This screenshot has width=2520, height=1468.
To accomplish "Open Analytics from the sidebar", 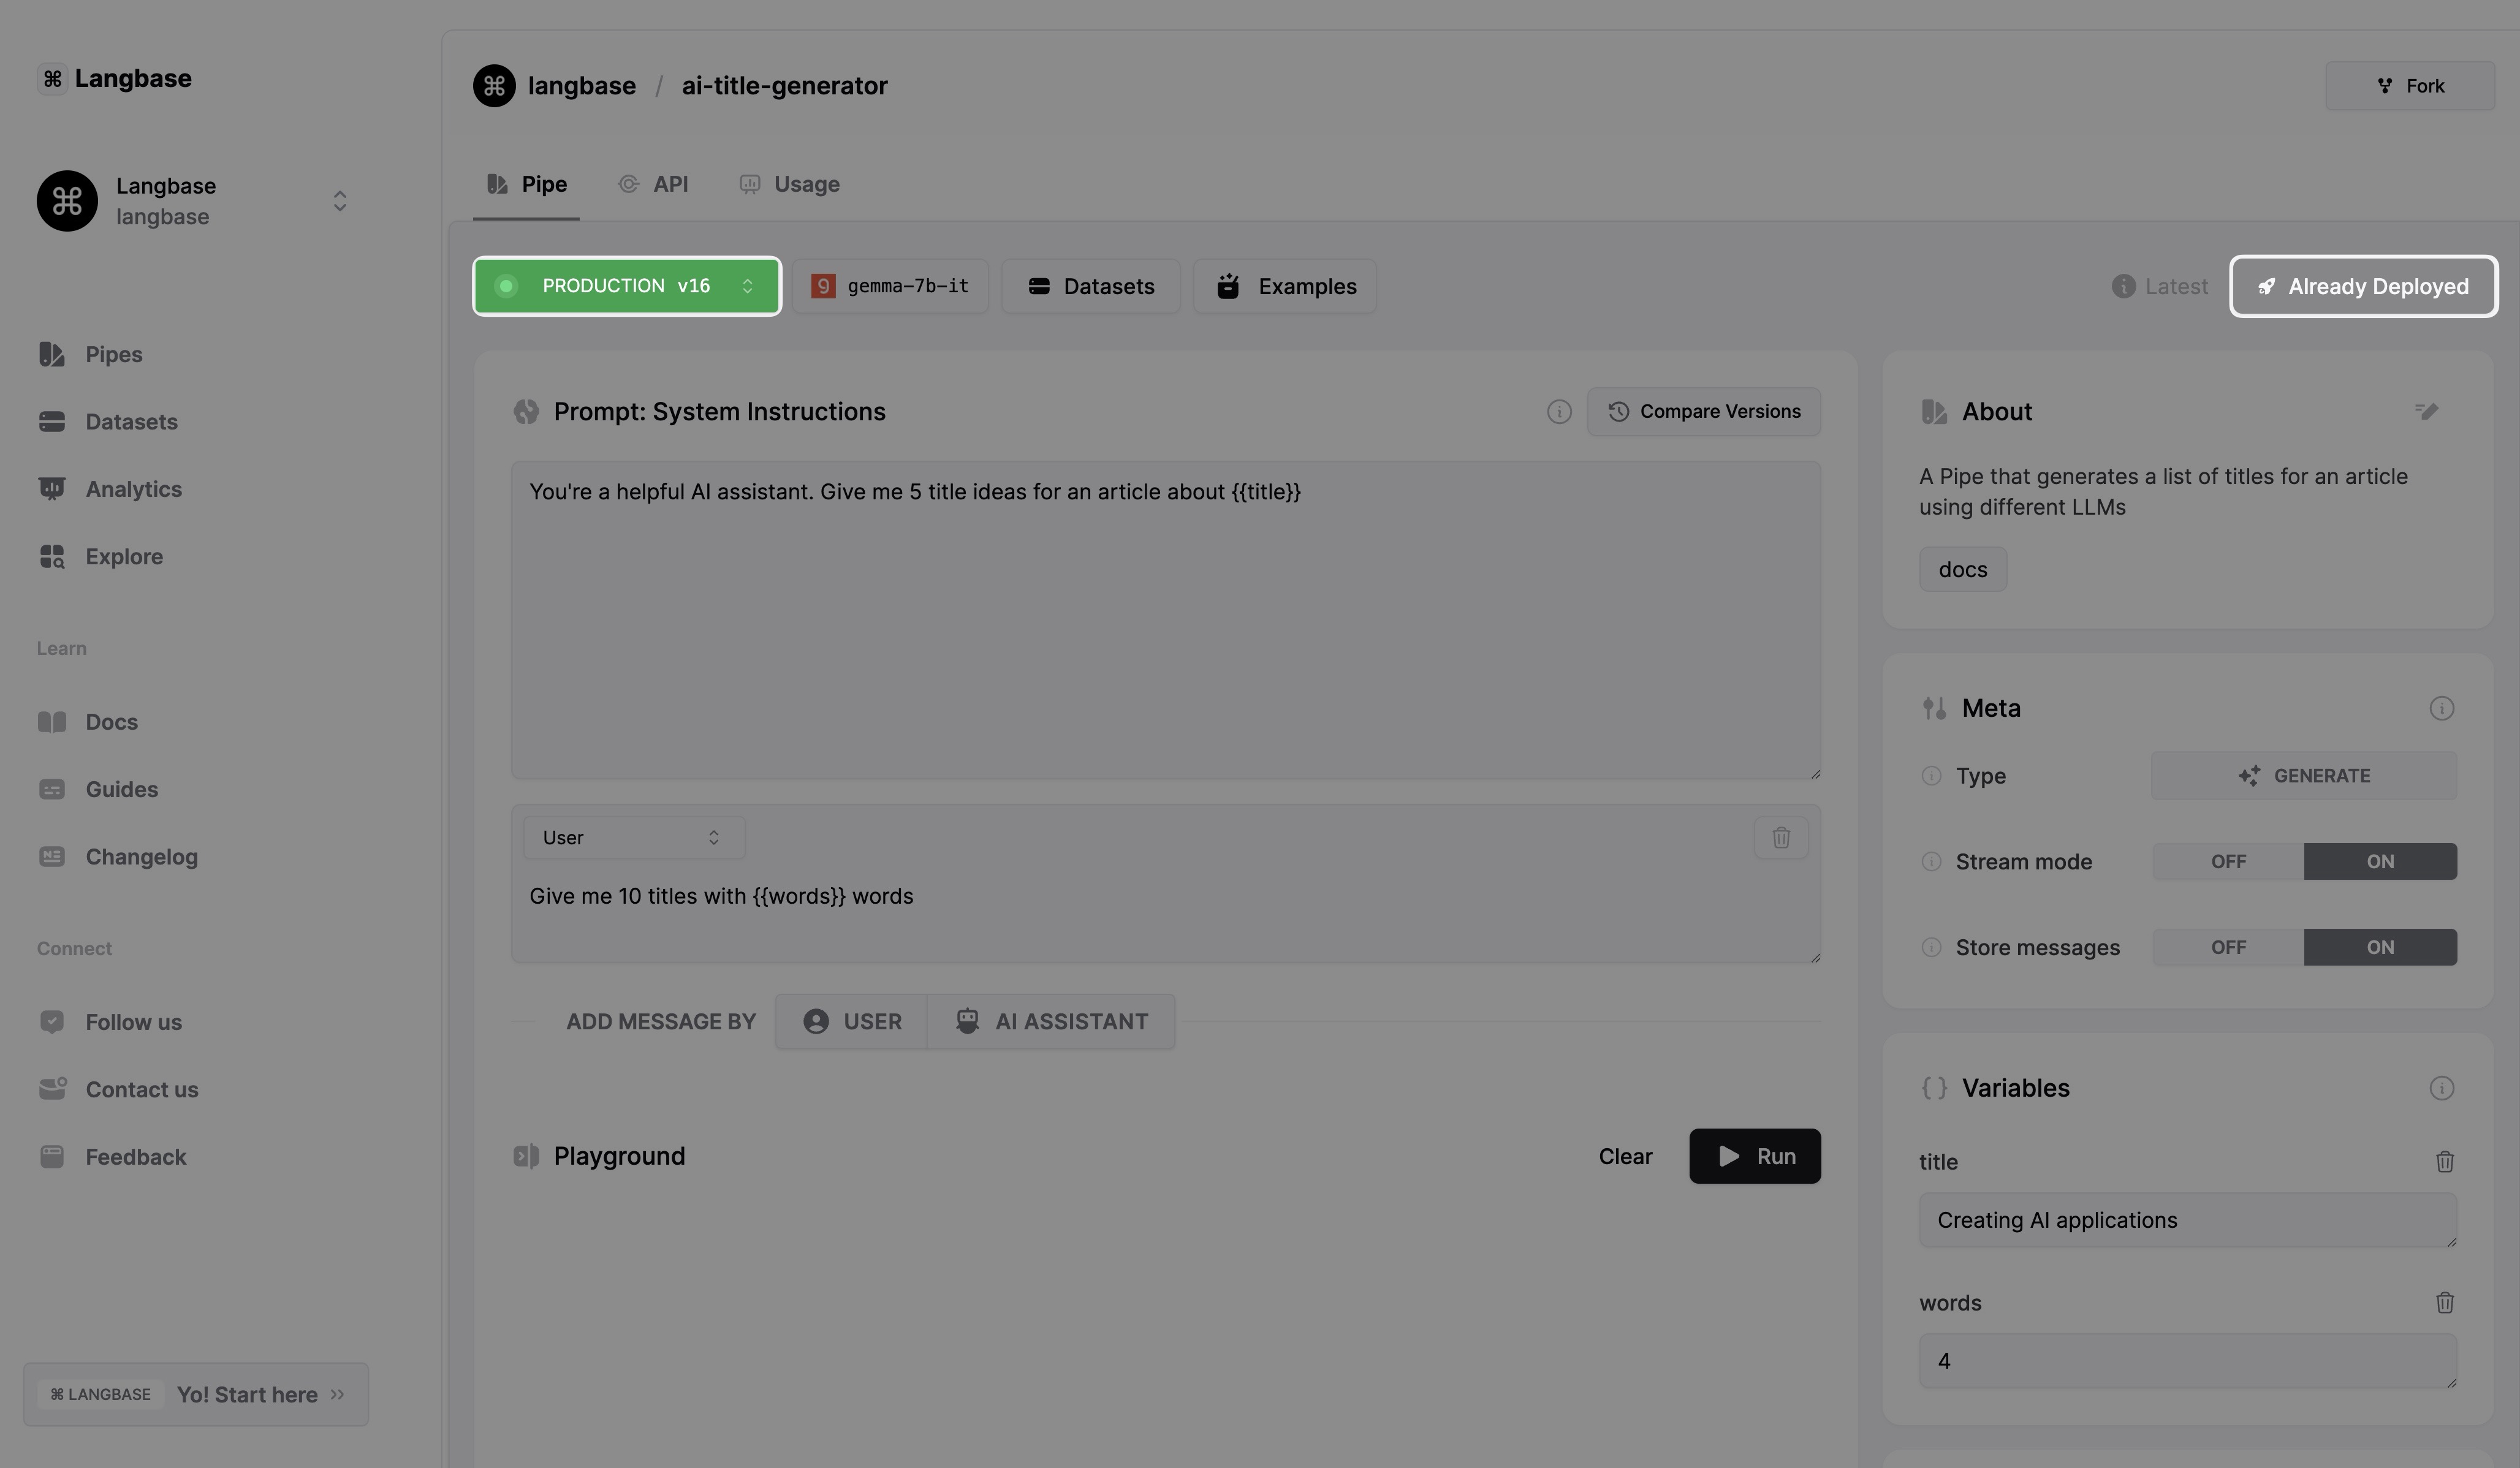I will [133, 489].
